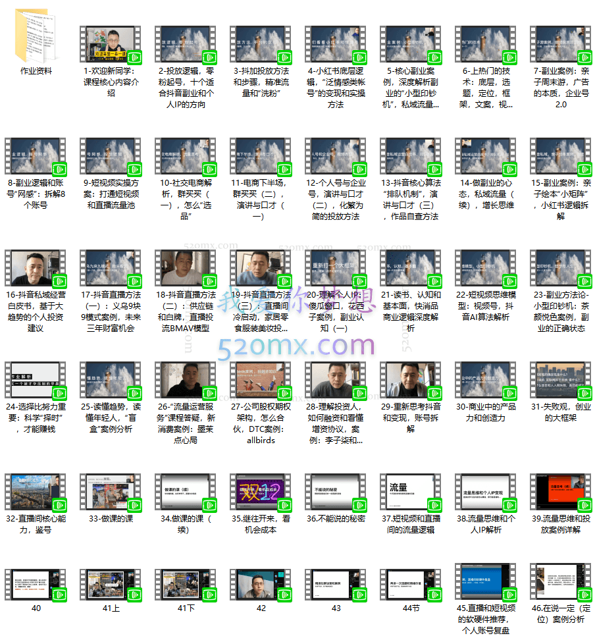
Task: Select thumbnail for 38.流量思维和个人IP解析
Action: (486, 492)
